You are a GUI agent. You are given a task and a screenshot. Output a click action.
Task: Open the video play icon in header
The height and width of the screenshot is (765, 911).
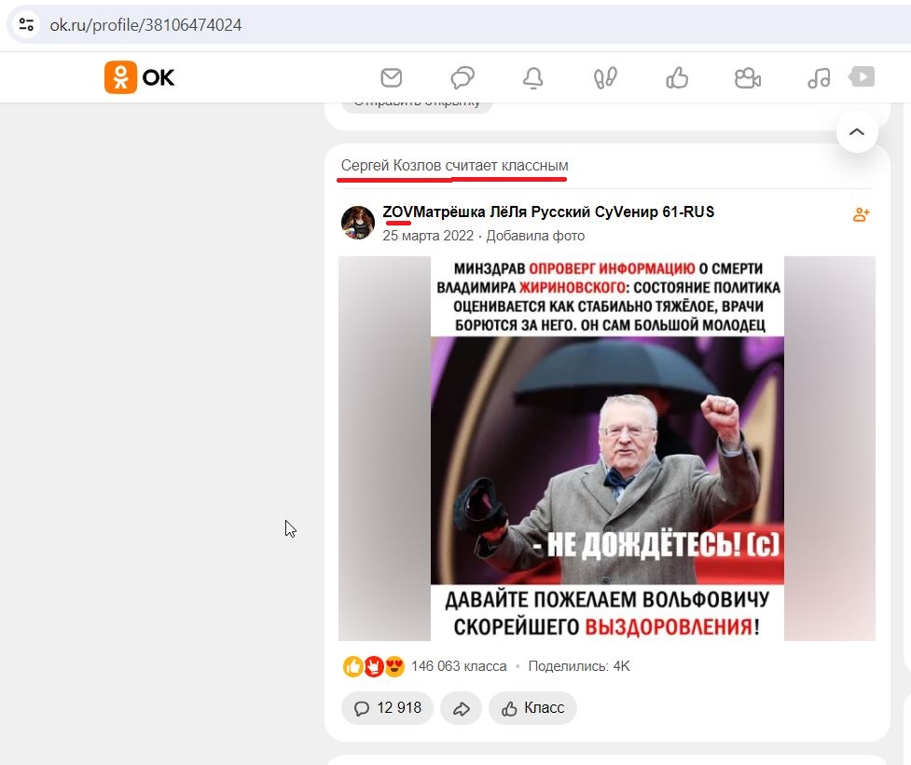pyautogui.click(x=862, y=76)
